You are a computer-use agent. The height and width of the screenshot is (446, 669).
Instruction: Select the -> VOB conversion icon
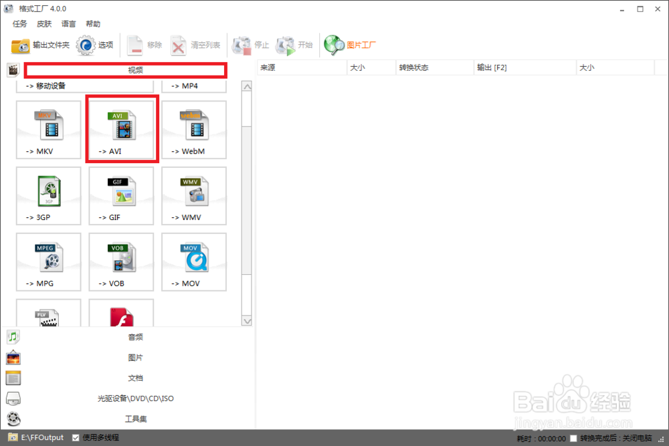click(x=122, y=262)
